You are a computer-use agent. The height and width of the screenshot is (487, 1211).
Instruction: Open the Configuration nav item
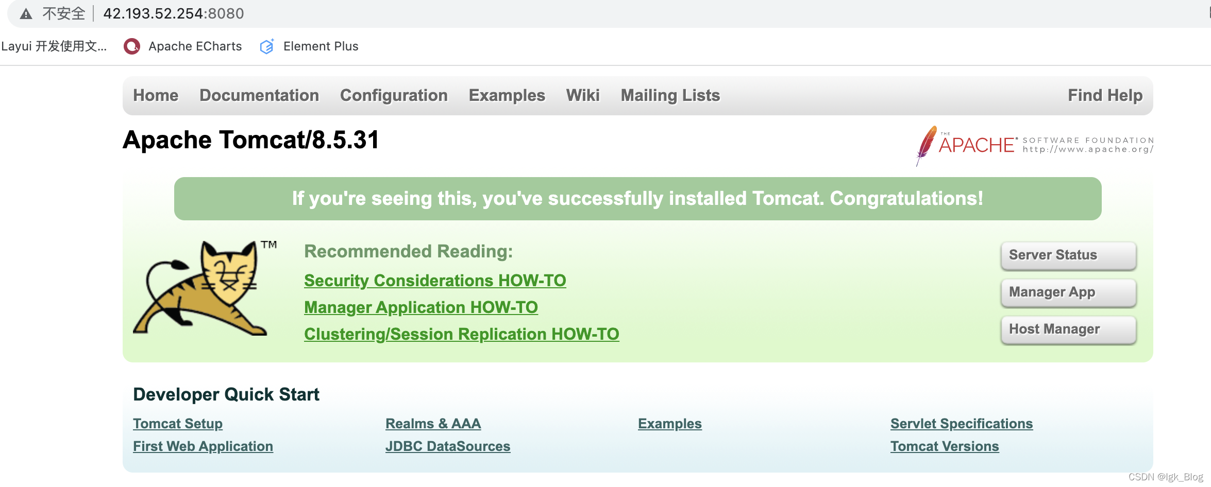point(394,95)
